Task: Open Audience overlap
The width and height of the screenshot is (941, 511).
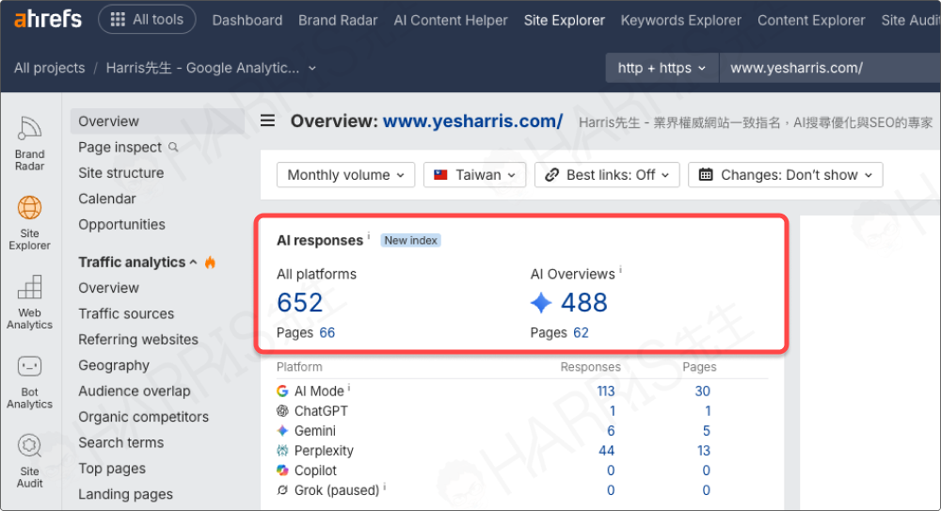Action: (x=135, y=391)
